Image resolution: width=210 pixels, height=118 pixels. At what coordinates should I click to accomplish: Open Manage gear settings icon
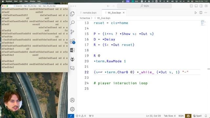[x=72, y=109]
